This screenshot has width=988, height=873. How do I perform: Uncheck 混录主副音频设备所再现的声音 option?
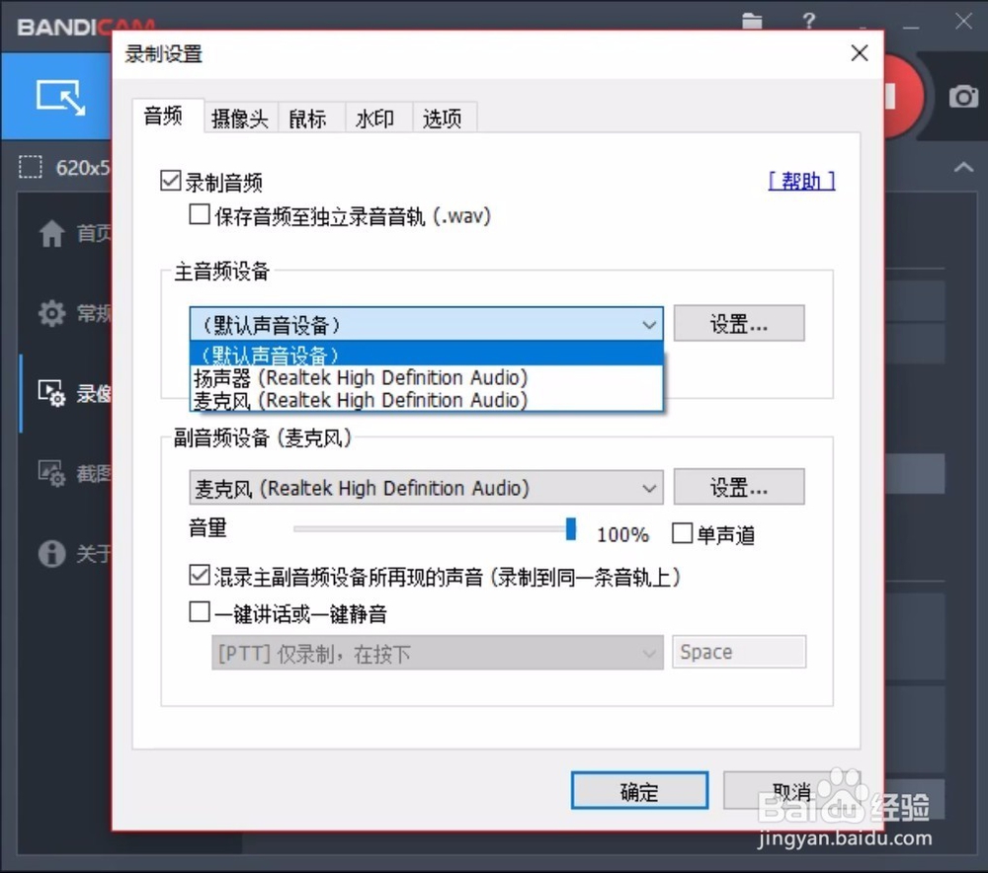tap(200, 575)
